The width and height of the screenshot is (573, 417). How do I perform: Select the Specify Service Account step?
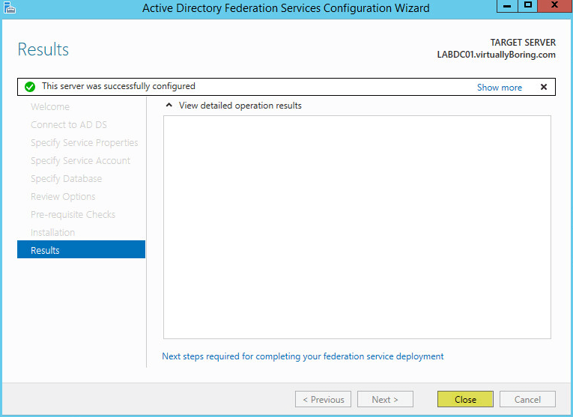[x=80, y=161]
